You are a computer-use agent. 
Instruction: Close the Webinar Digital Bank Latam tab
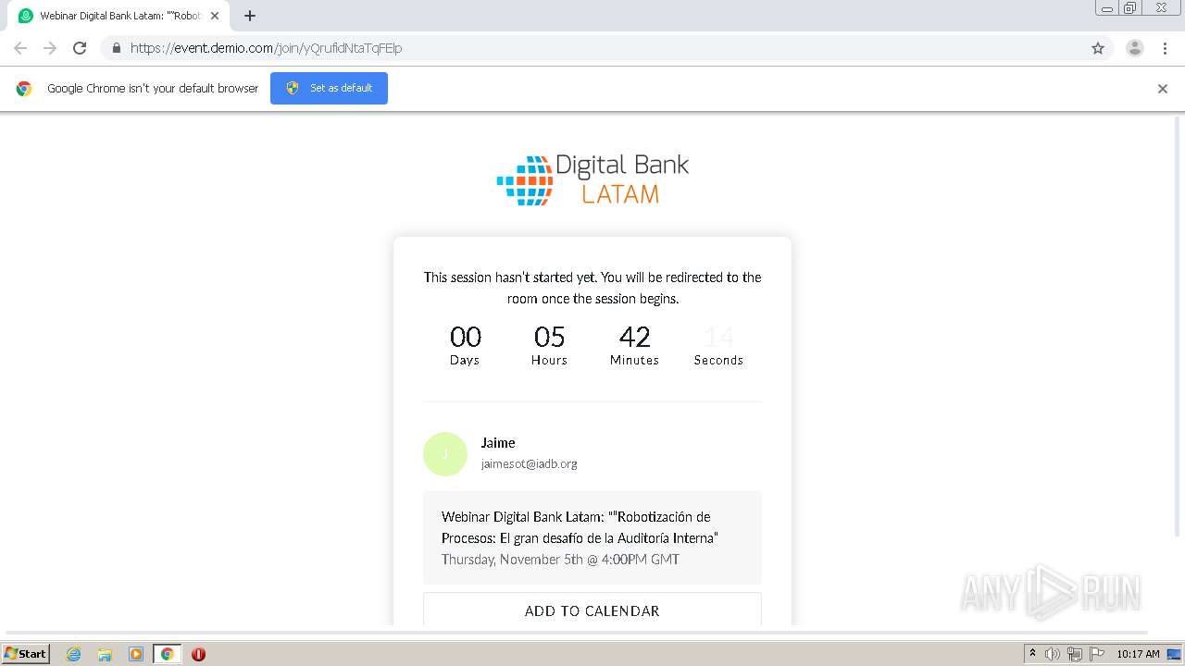click(215, 16)
